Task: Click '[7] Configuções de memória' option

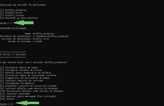Action: tap(17, 83)
